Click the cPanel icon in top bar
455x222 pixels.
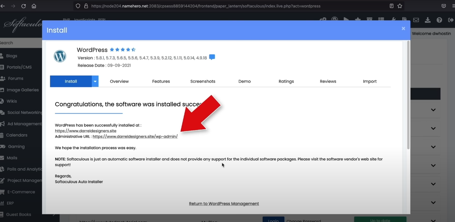[x=323, y=20]
